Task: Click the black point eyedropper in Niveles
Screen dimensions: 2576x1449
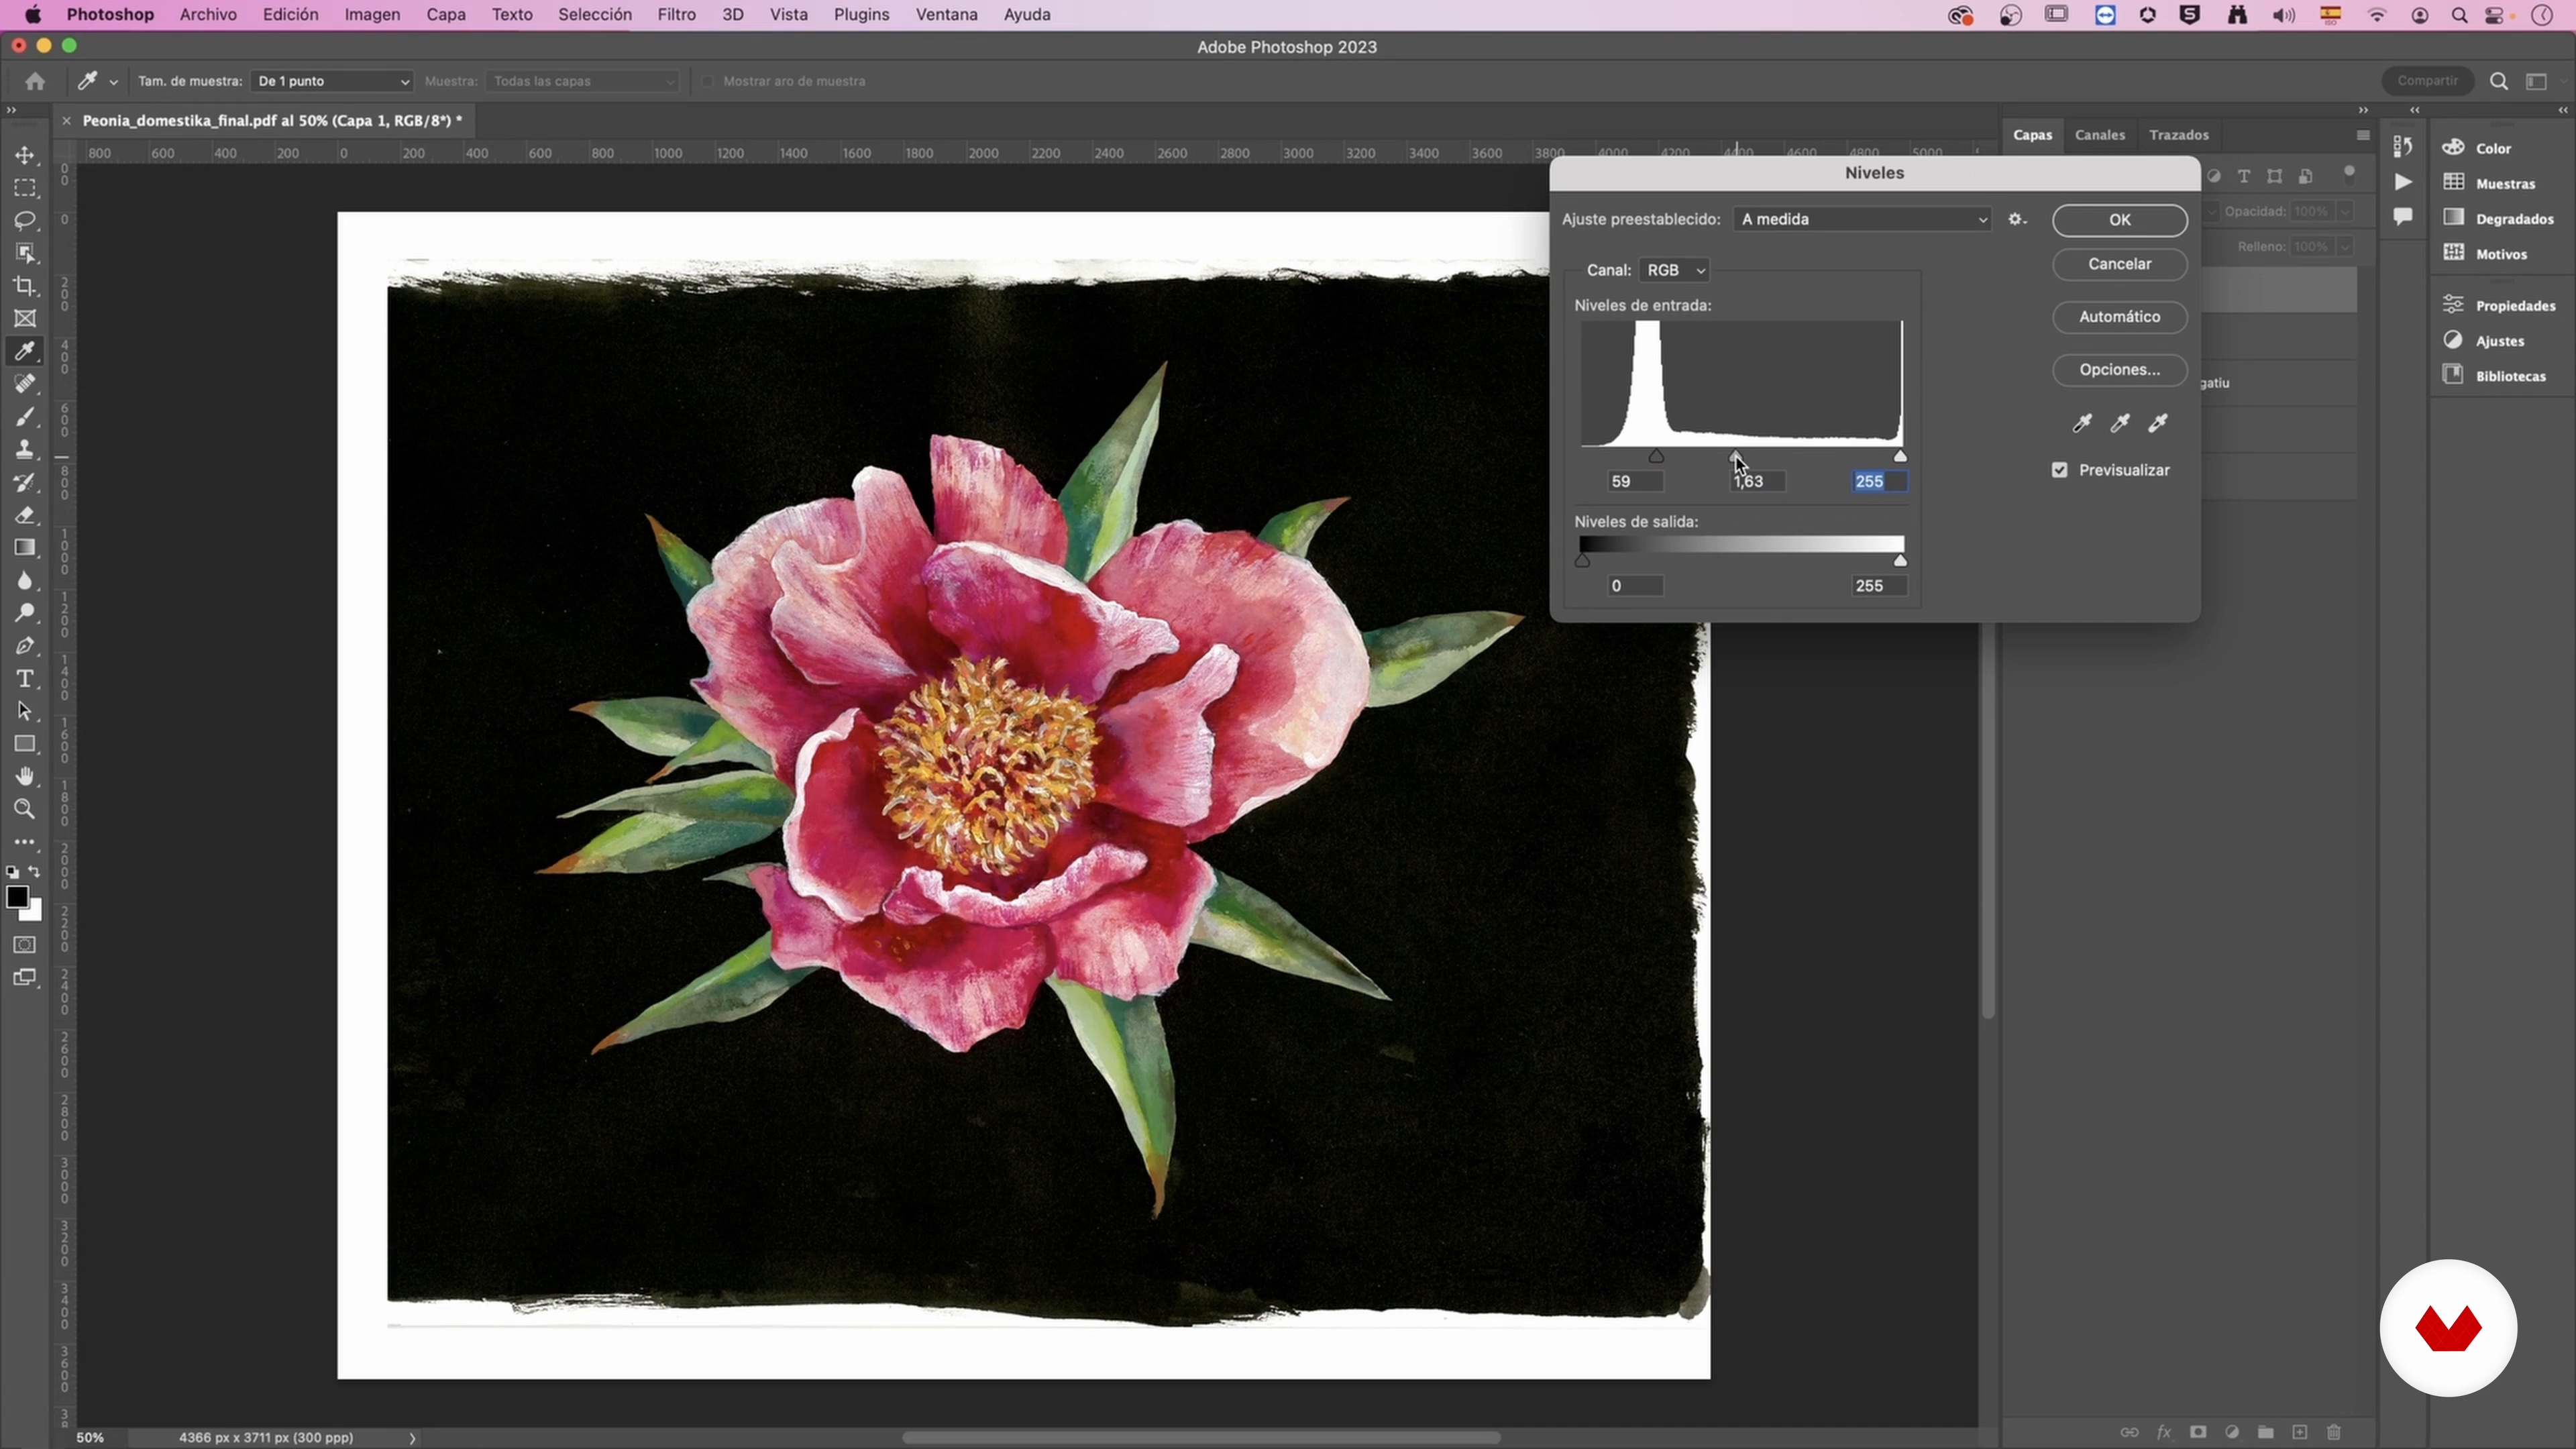Action: point(2082,423)
